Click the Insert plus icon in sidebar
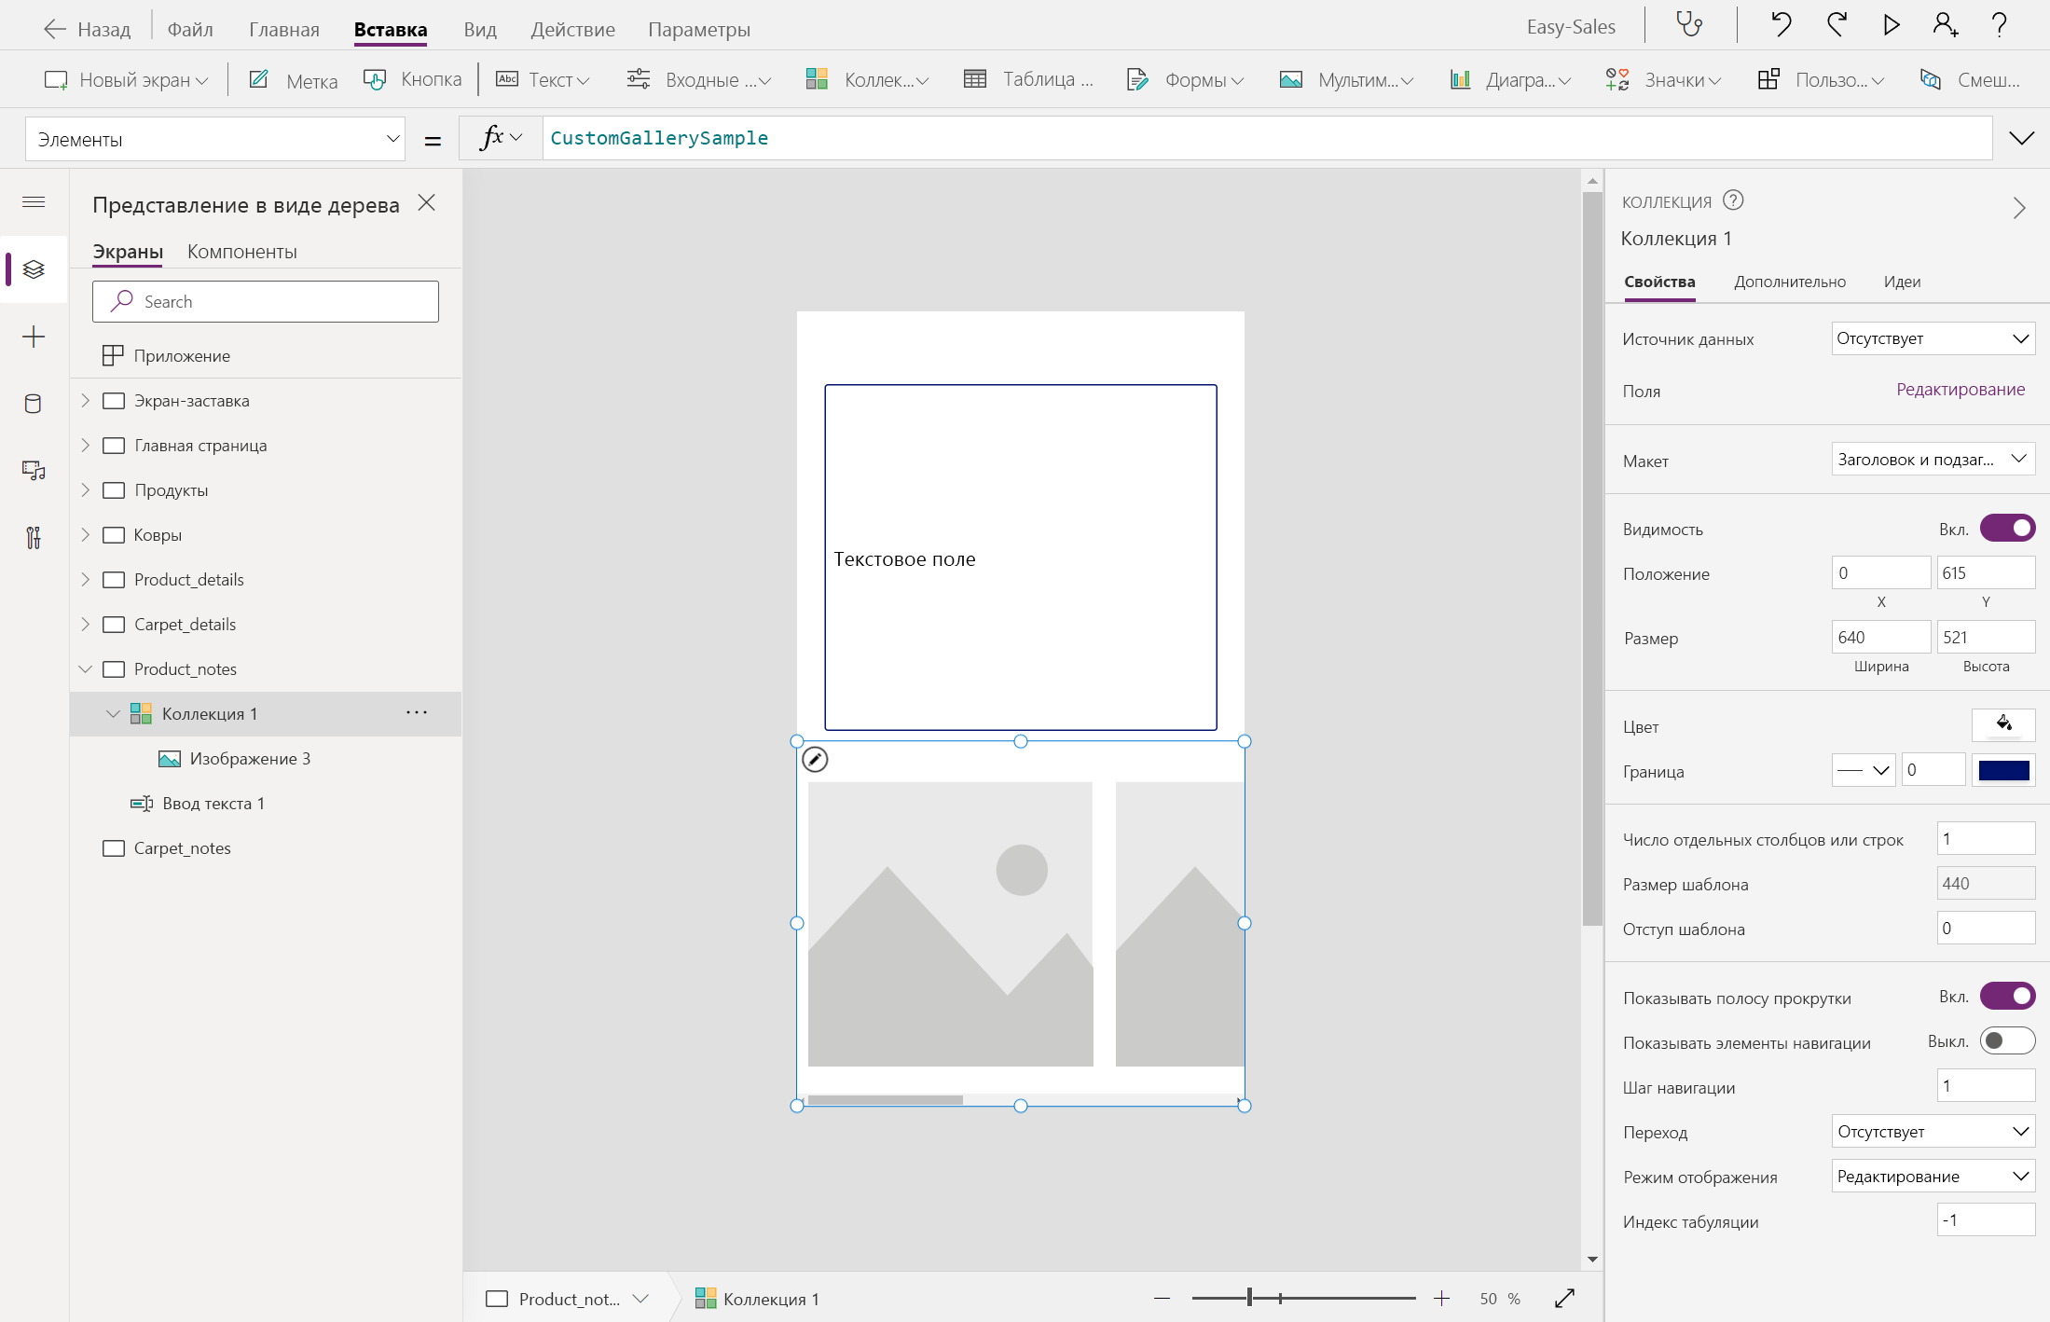This screenshot has width=2050, height=1322. tap(34, 337)
